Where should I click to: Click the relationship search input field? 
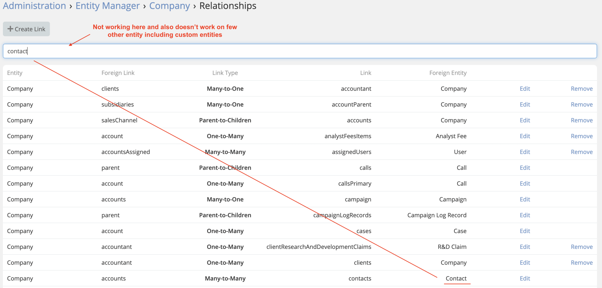(300, 51)
